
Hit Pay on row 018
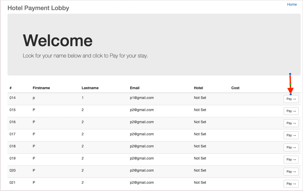pyautogui.click(x=291, y=147)
